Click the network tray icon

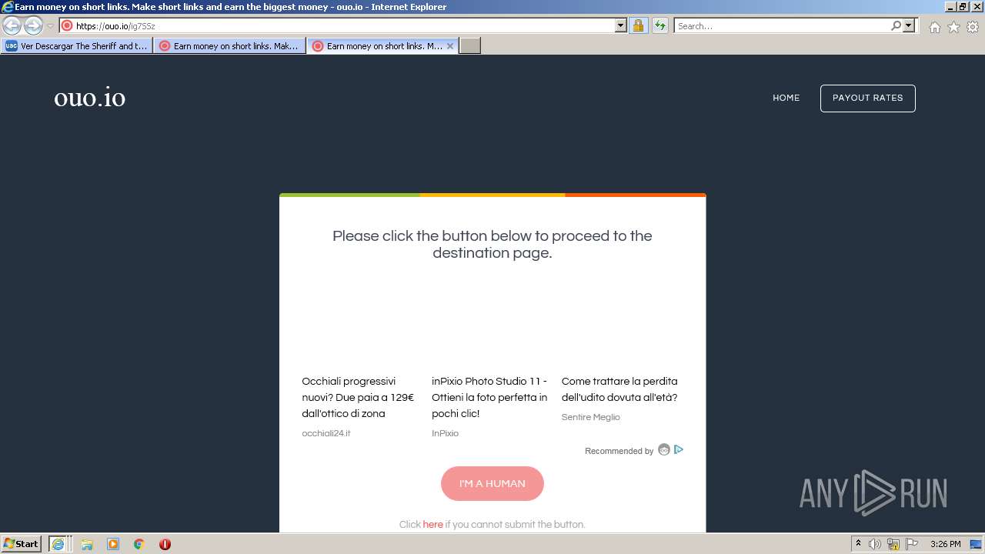[x=893, y=544]
